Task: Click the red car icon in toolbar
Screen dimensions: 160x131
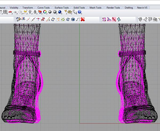Action: point(10,12)
